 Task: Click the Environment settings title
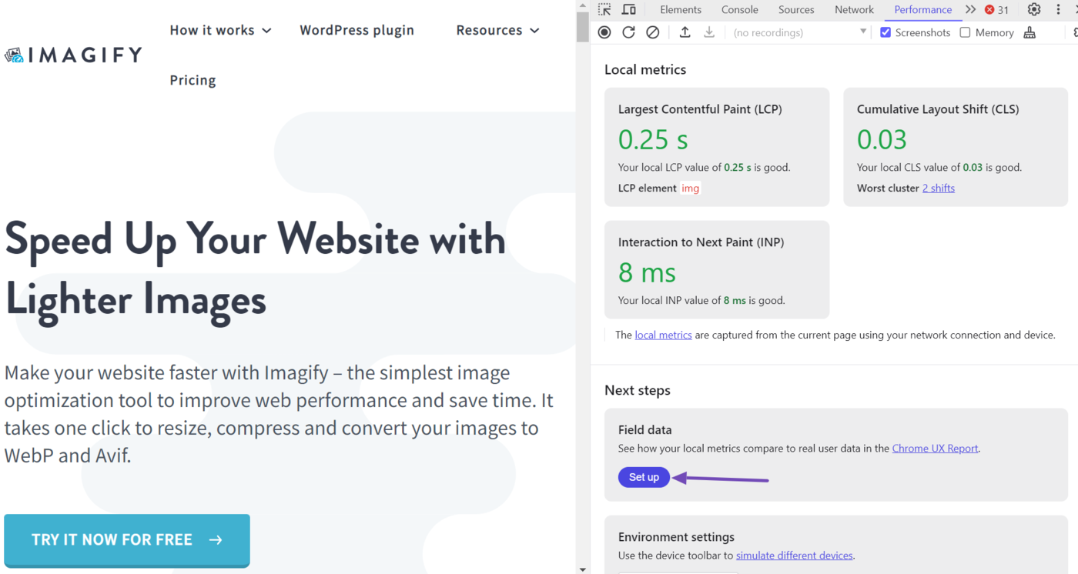pyautogui.click(x=676, y=536)
